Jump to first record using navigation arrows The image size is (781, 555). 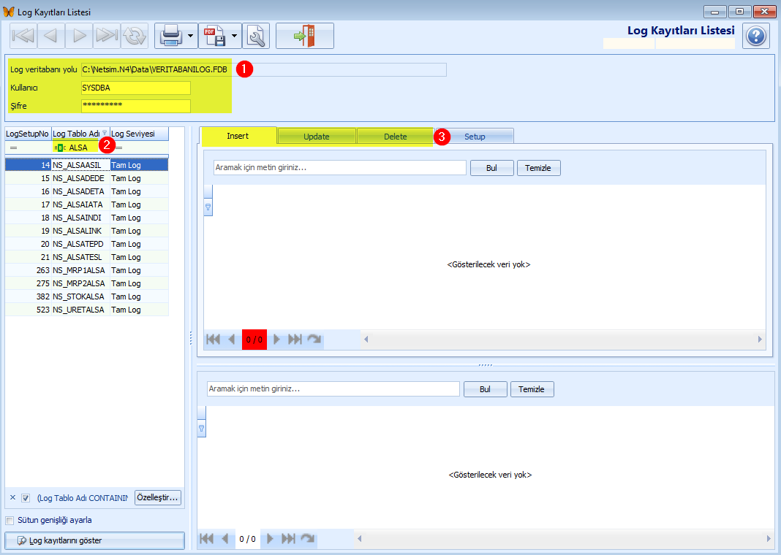(x=23, y=35)
